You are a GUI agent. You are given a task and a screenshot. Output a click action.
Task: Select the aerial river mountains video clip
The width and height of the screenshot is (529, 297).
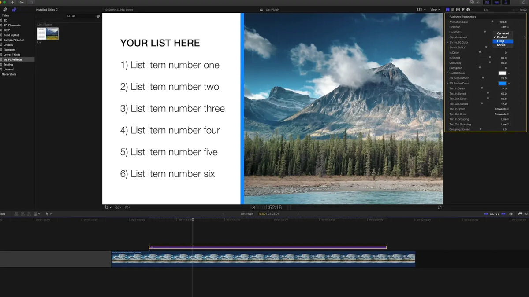click(263, 258)
